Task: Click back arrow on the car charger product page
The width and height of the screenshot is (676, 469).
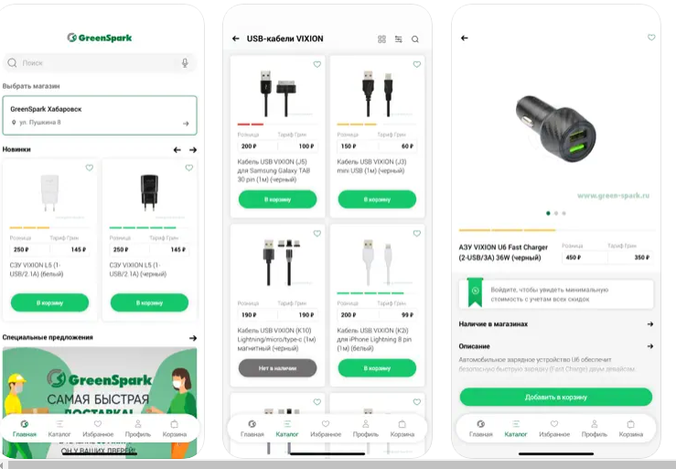Action: (x=465, y=38)
